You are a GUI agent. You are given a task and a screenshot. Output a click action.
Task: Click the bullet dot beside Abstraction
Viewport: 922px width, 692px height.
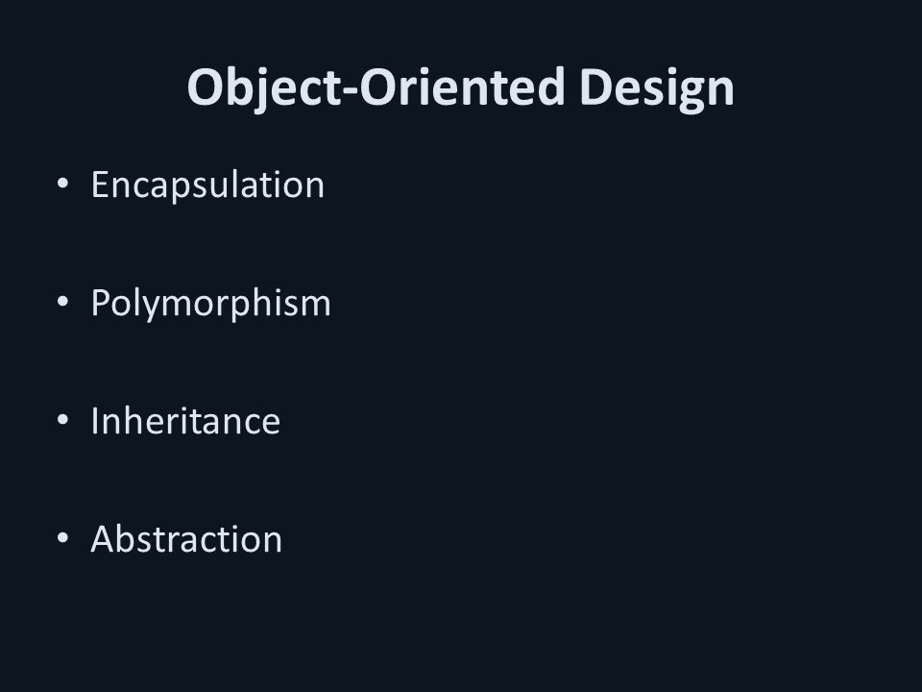coord(63,538)
